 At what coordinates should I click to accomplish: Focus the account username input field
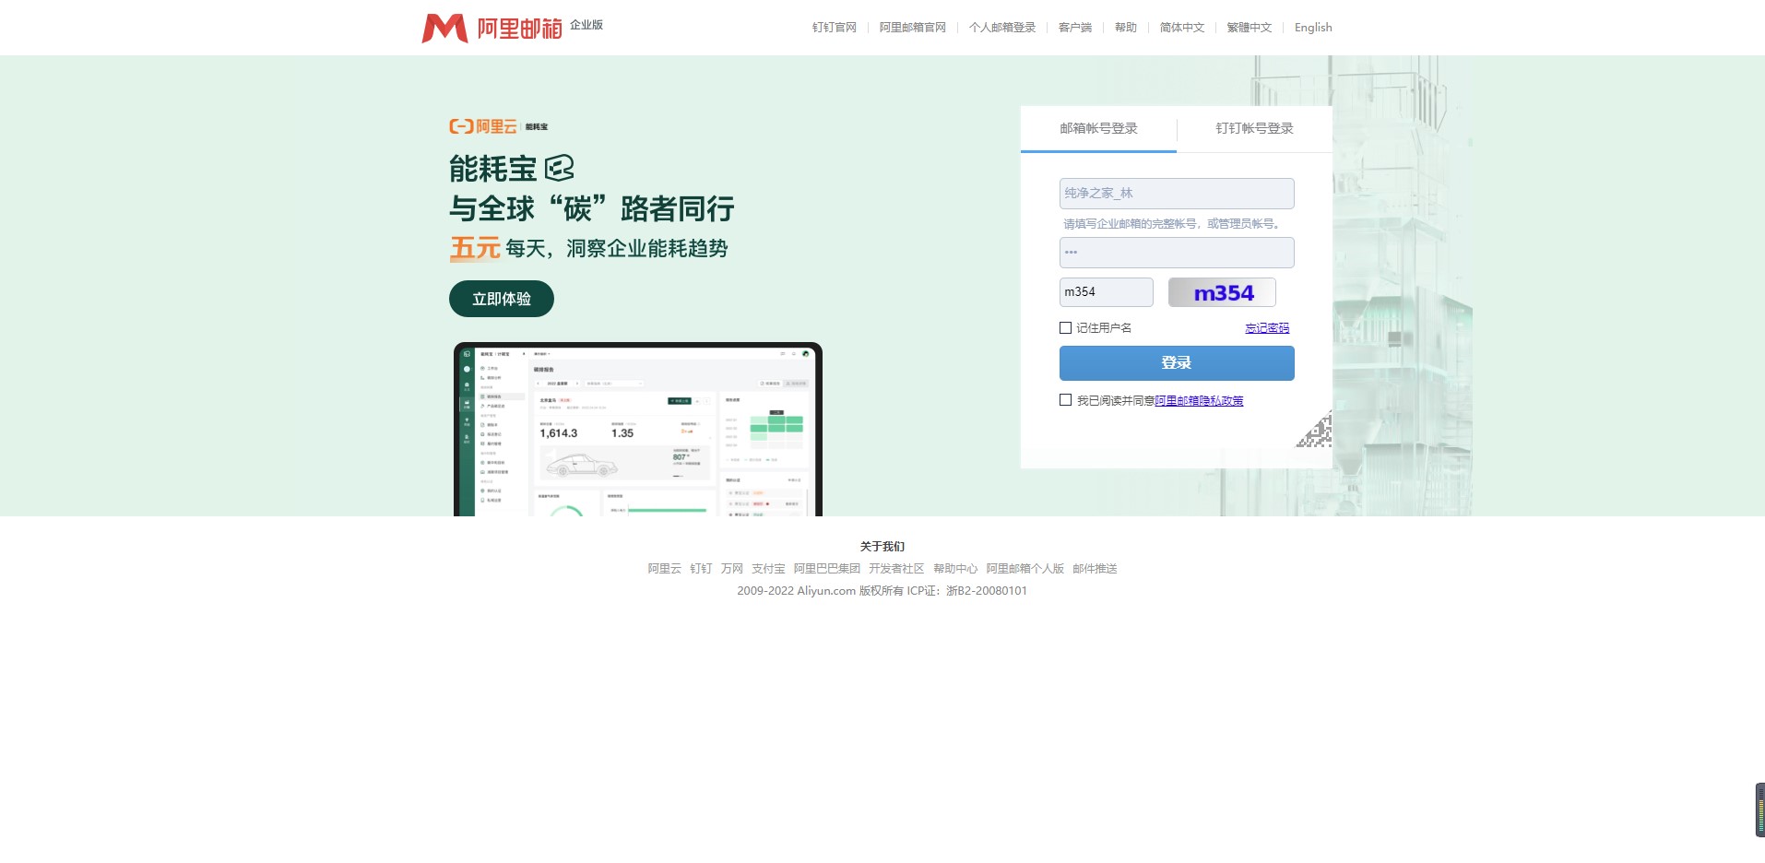(1177, 194)
